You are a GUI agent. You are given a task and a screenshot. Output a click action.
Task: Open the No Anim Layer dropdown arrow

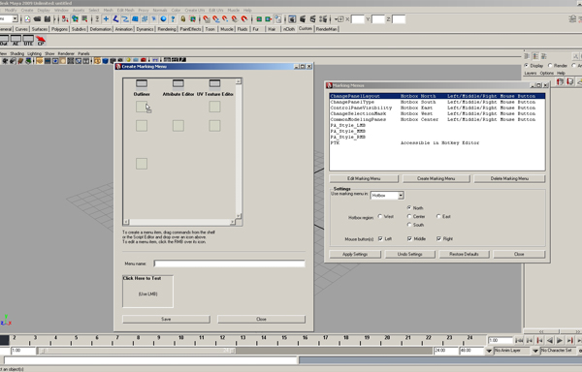point(489,351)
